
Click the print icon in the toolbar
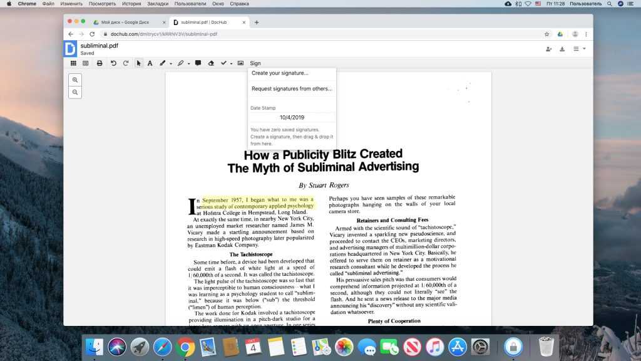point(100,63)
